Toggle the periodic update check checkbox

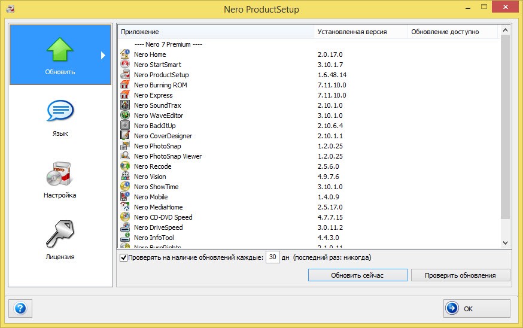click(x=124, y=258)
